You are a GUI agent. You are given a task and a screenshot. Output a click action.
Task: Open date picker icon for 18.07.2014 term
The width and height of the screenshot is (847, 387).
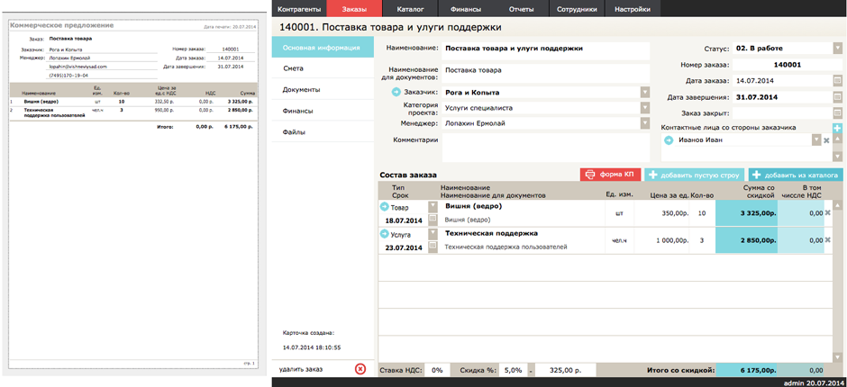[433, 219]
